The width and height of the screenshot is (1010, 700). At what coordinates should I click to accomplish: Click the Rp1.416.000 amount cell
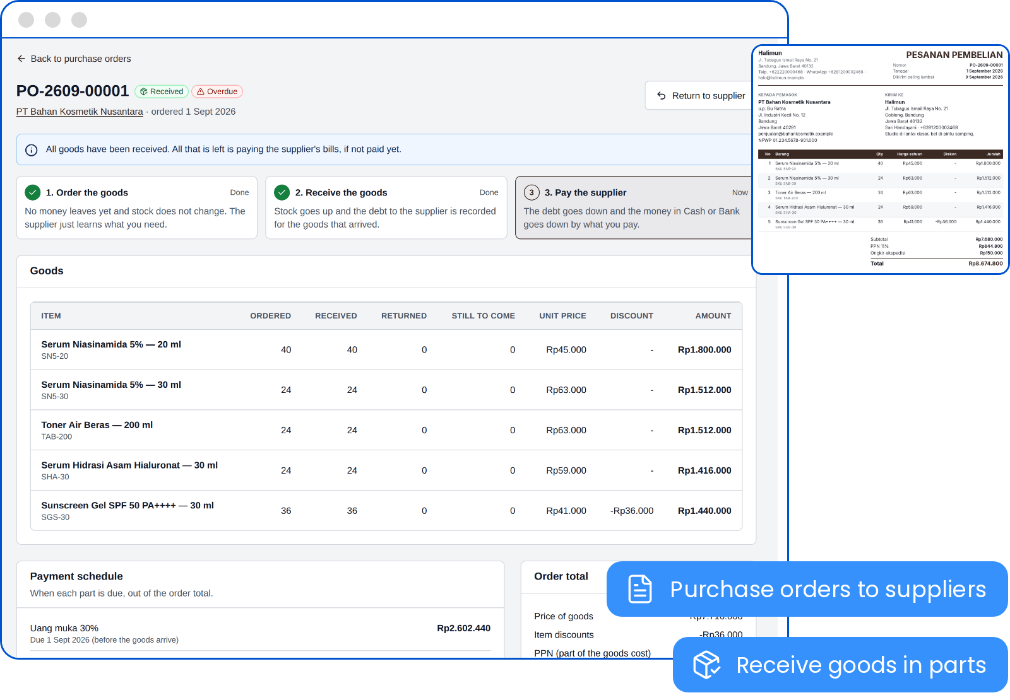[704, 470]
